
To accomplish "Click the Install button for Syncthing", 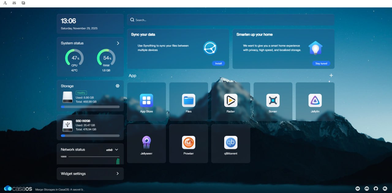I will pos(218,64).
